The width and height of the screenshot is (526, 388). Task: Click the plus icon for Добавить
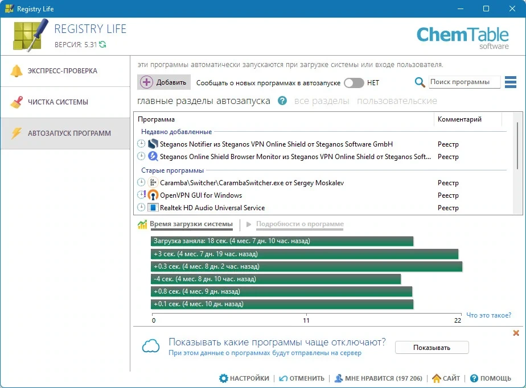(147, 82)
